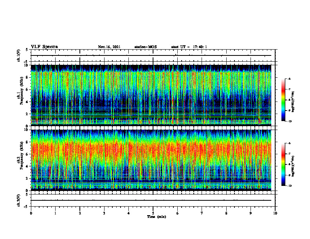Click time axis tick label "0"
This screenshot has height=239, width=310.
pos(31,213)
